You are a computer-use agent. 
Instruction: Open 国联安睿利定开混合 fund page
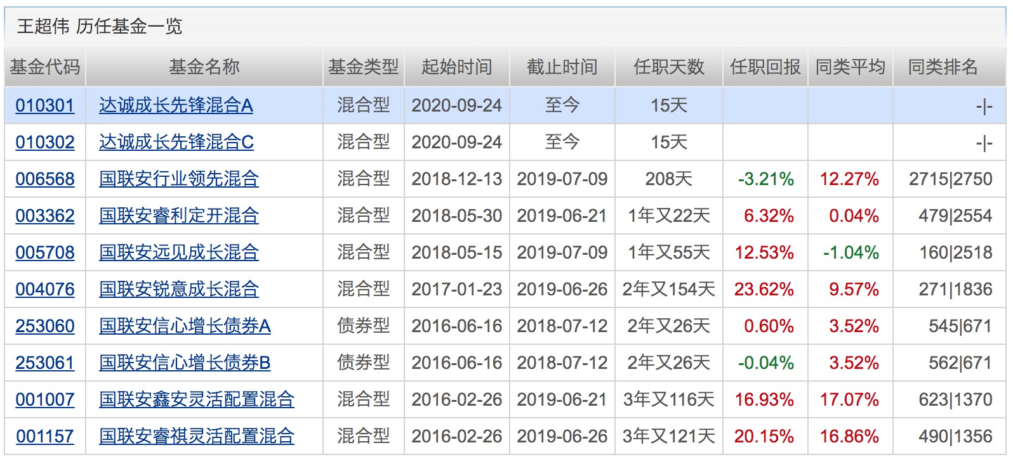[x=179, y=216]
